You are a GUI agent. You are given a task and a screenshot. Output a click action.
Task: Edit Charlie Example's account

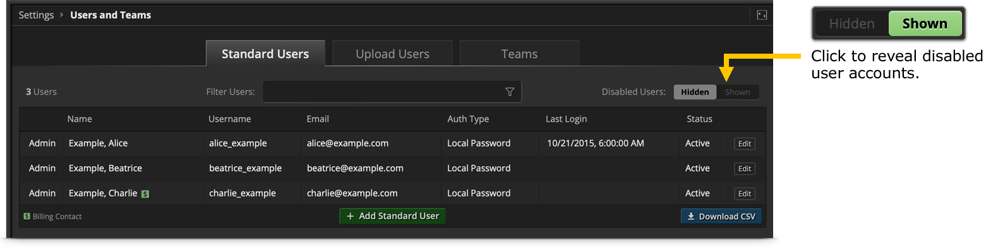pyautogui.click(x=745, y=194)
